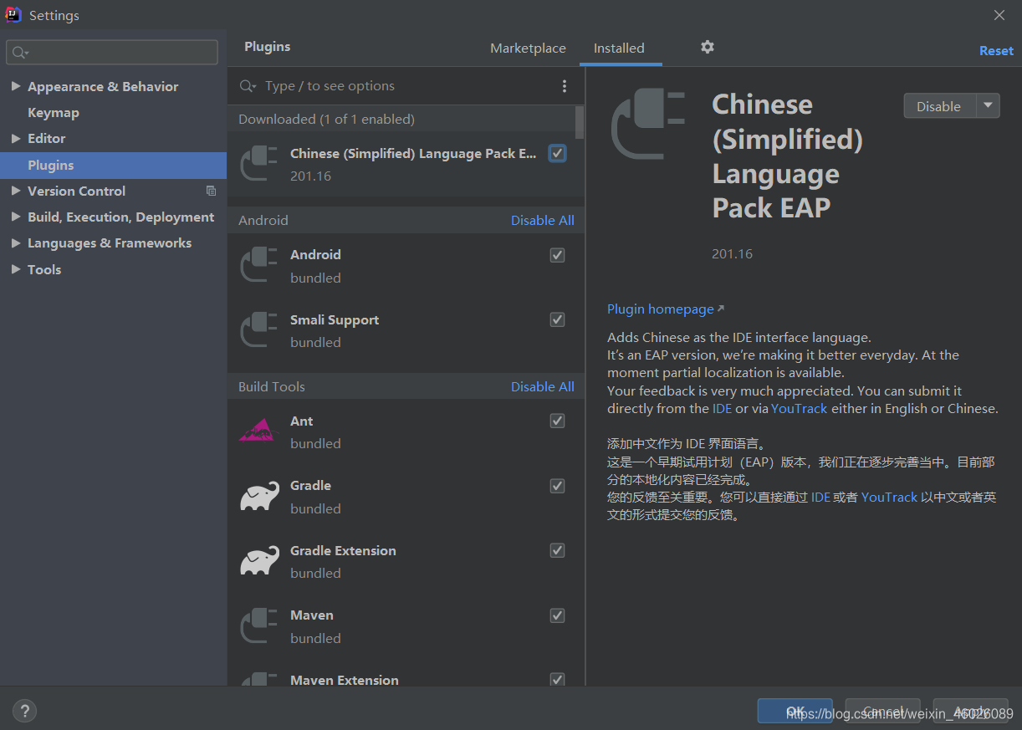Click the Gradle Extension elephant icon
Viewport: 1022px width, 730px height.
coord(259,560)
